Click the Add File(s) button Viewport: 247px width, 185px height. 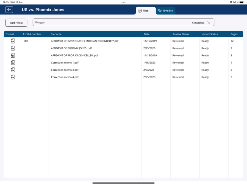click(16, 23)
